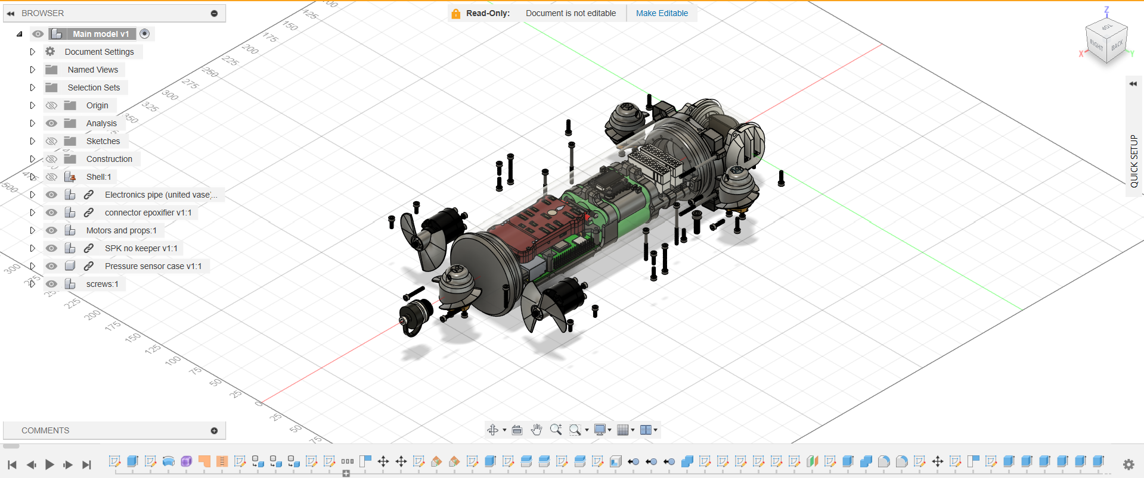This screenshot has width=1144, height=478.
Task: Click Document Settings gear icon
Action: (x=51, y=52)
